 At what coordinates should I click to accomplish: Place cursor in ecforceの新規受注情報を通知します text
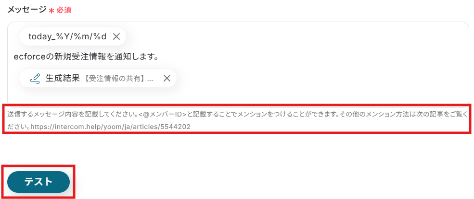tap(86, 57)
